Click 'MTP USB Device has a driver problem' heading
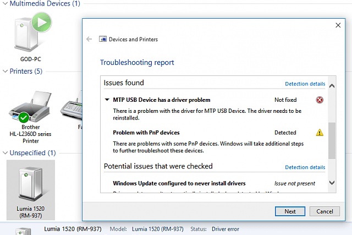The width and height of the screenshot is (352, 235). pos(161,100)
